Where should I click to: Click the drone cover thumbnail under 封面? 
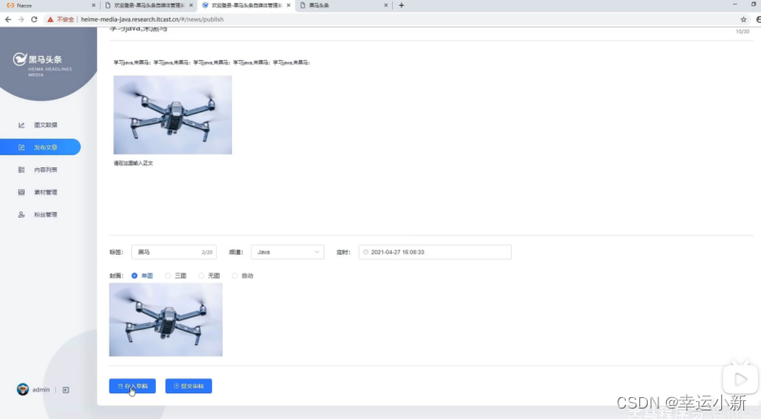tap(166, 319)
